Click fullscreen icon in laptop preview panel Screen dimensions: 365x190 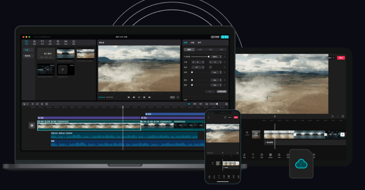178,97
